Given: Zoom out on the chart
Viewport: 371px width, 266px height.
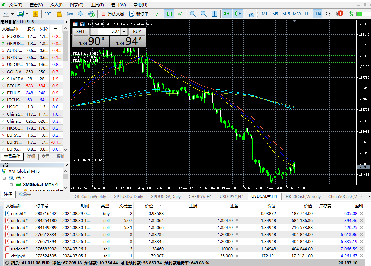Looking at the screenshot, I should [203, 14].
